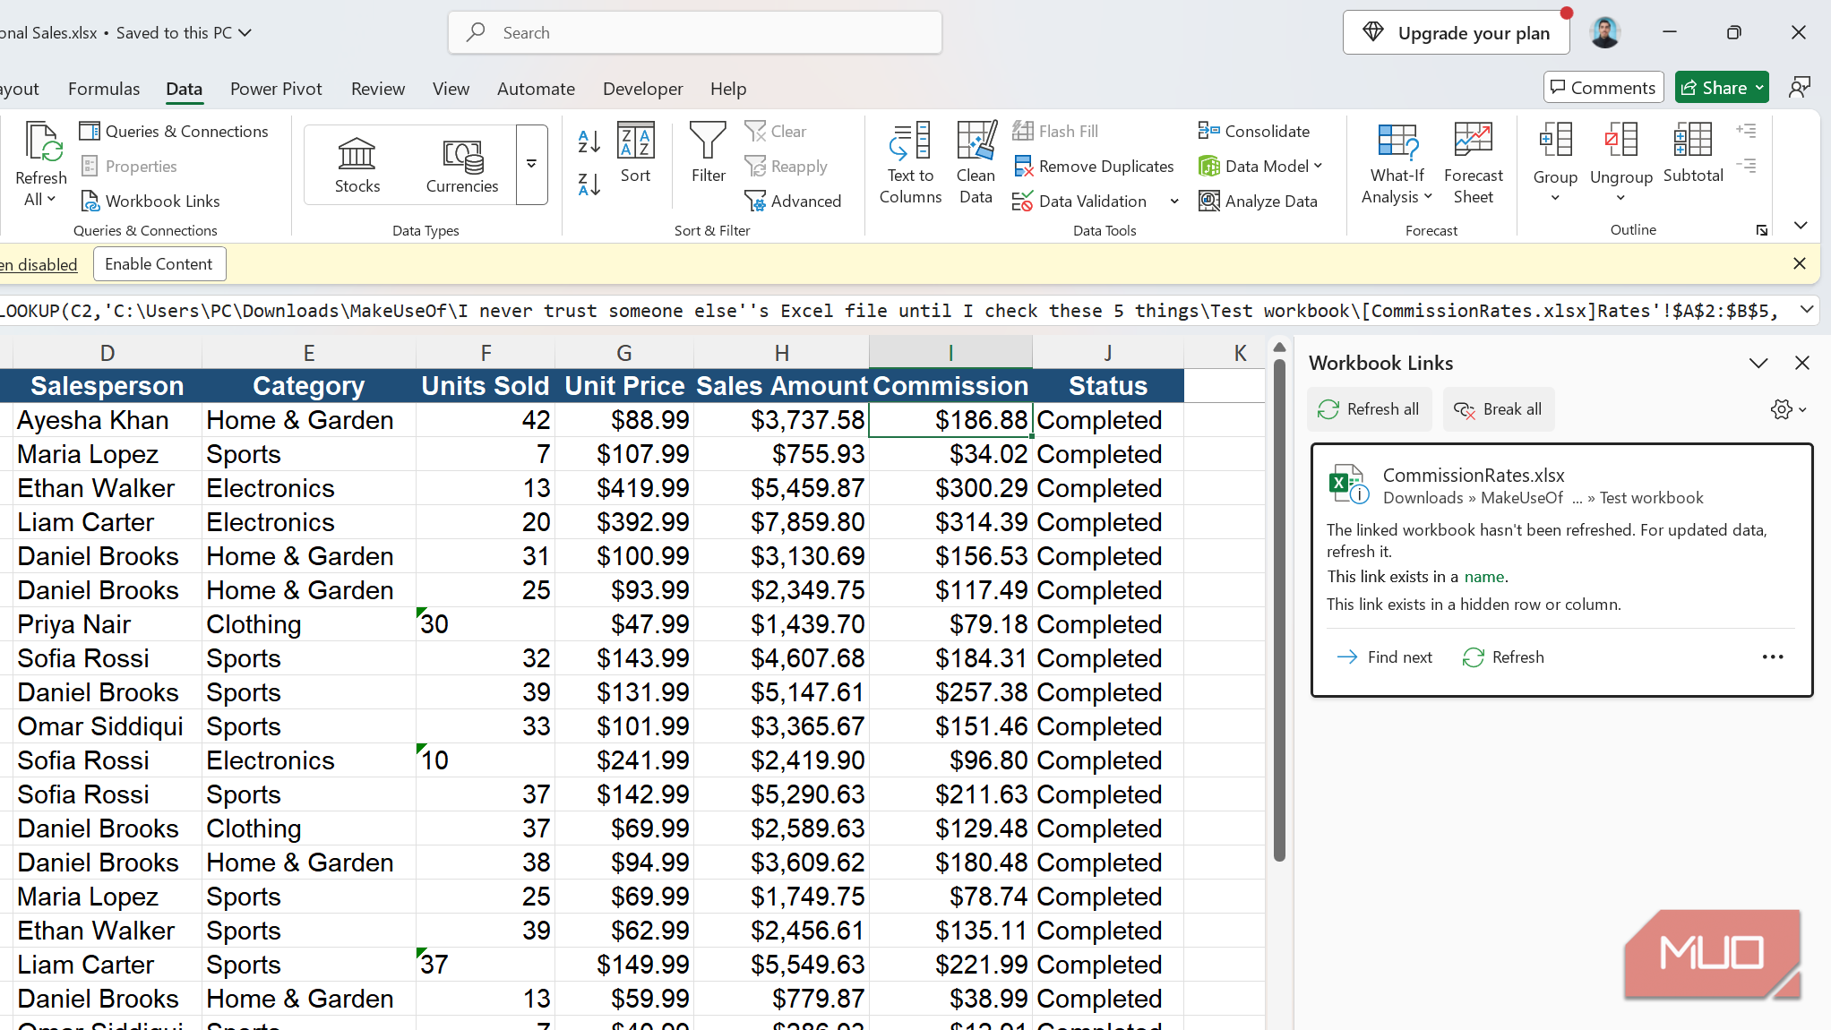The width and height of the screenshot is (1831, 1030).
Task: Open Workbook Links settings gear menu
Action: 1788,409
